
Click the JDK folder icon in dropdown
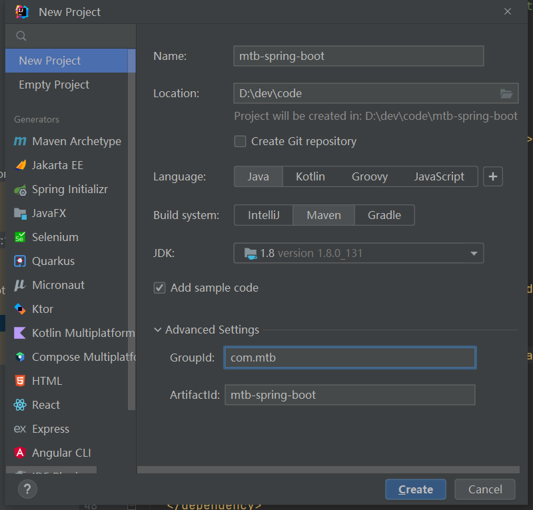pyautogui.click(x=251, y=254)
